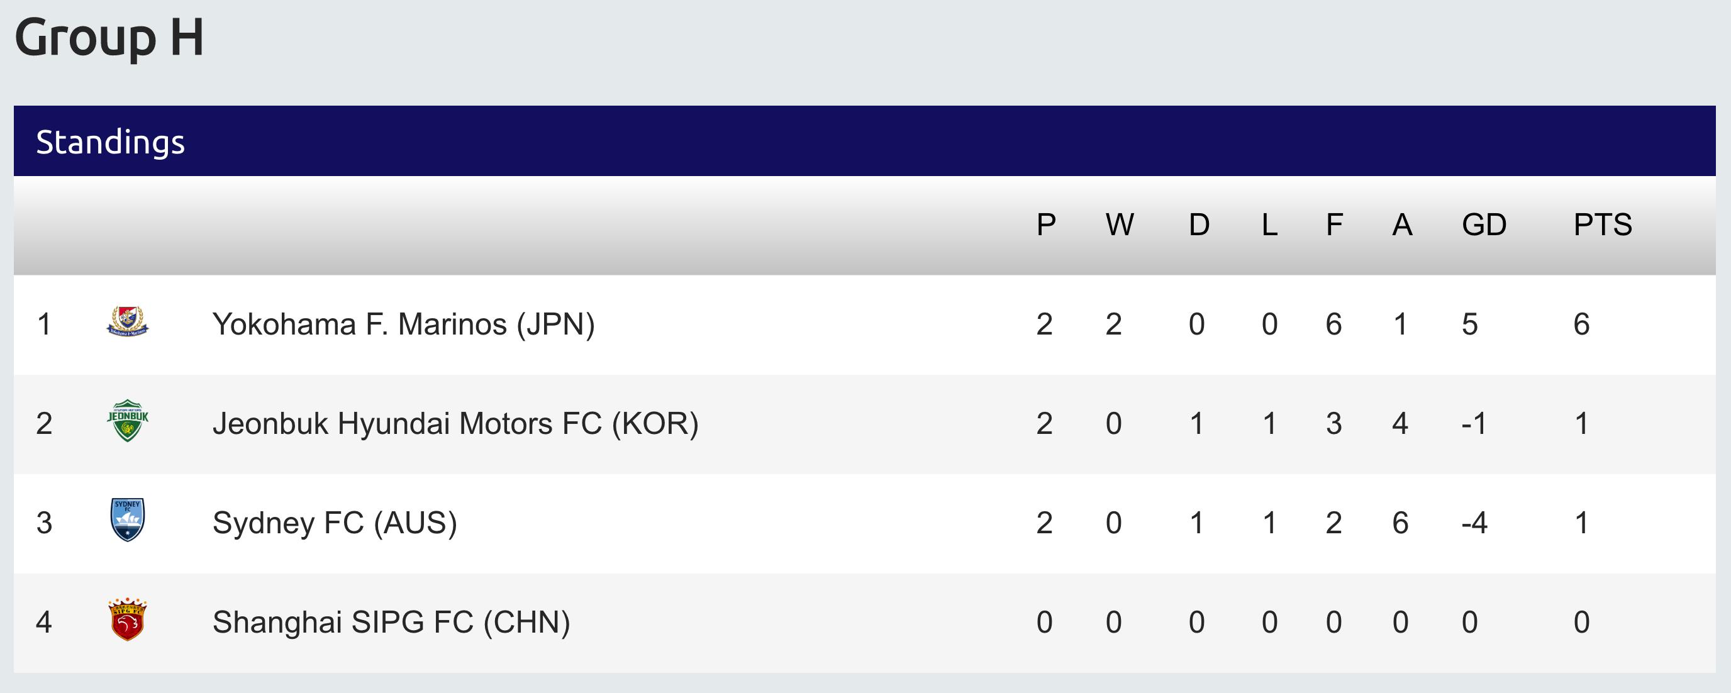Screen dimensions: 1731x693
Task: Open Jeonbuk Hyundai Motors FC (KOR) team link
Action: tap(455, 424)
